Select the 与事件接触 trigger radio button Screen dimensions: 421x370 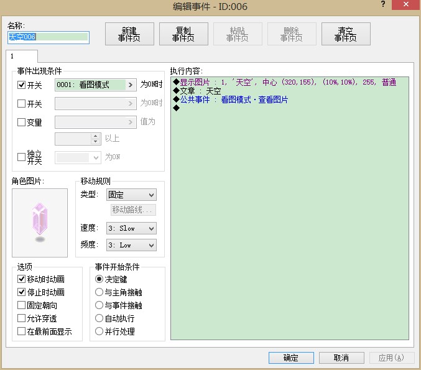(99, 305)
